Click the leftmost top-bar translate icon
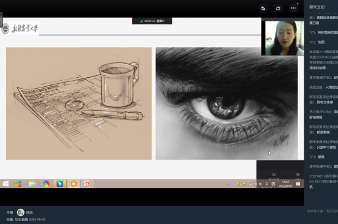The image size is (338, 224). (x=263, y=8)
